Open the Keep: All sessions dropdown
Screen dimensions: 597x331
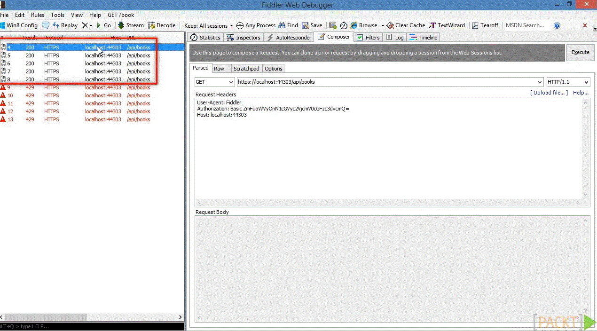click(209, 25)
